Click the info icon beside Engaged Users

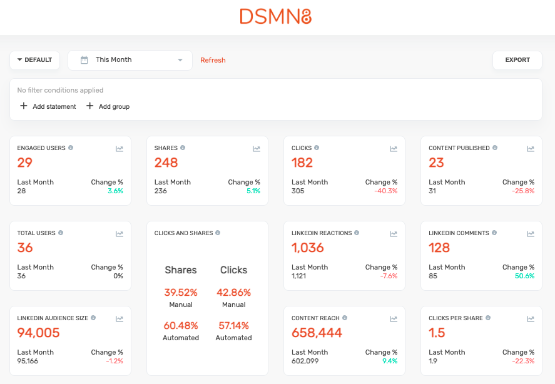tap(71, 148)
